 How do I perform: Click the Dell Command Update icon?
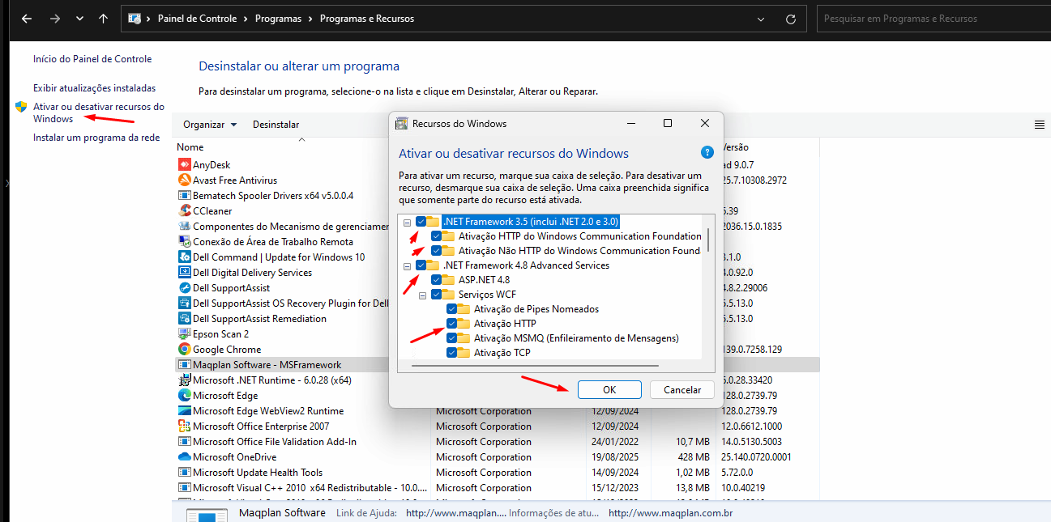tap(184, 257)
